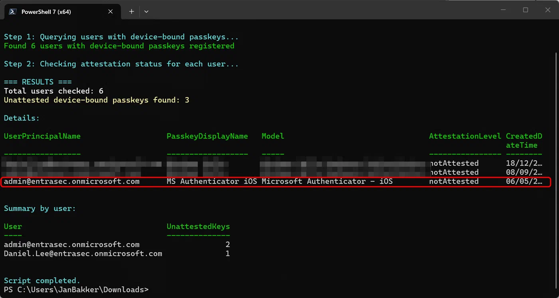Viewport: 559px width, 298px height.
Task: Click the UserPrincipalName column header
Action: [x=42, y=136]
